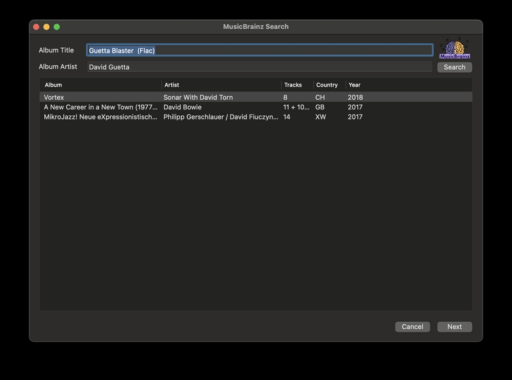Click the David Bowie artist cell
The image size is (512, 380).
point(182,107)
